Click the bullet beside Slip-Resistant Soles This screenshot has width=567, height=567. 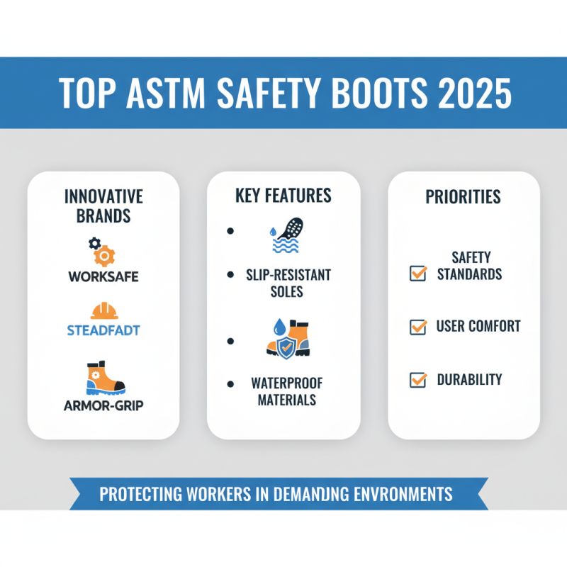[x=229, y=275]
